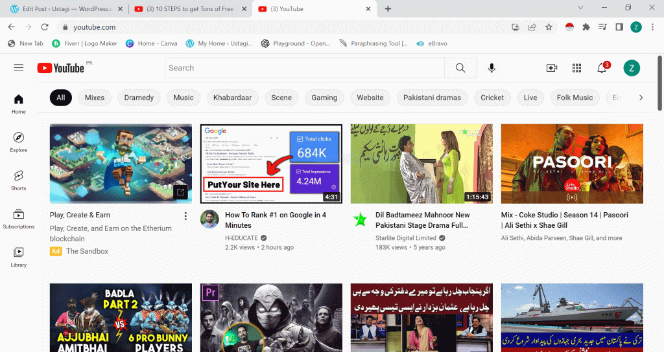
Task: Open Library in sidebar
Action: click(19, 257)
